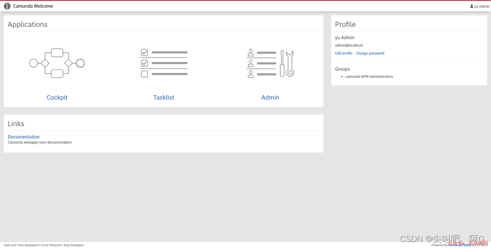Click the camunda BPM Administrators group entry
491x248 pixels.
pos(369,76)
